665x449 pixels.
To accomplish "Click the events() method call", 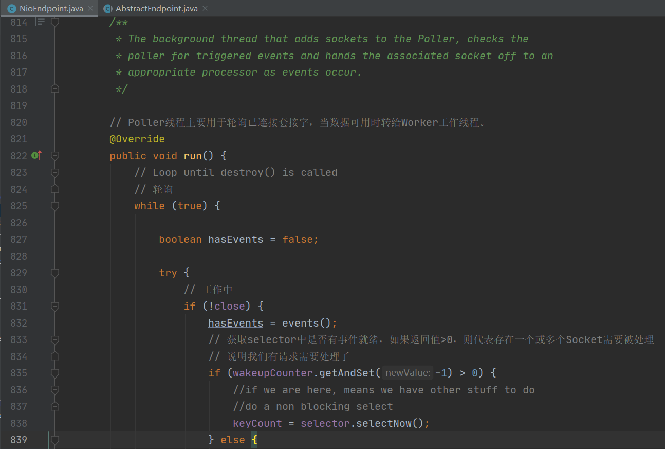I will tap(307, 323).
